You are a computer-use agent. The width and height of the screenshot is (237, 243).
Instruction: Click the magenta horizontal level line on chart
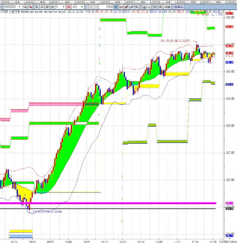pyautogui.click(x=107, y=203)
